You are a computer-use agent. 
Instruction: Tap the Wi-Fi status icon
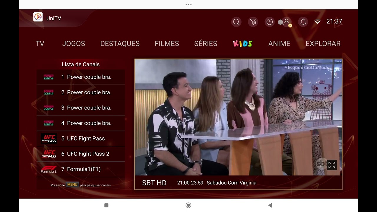pos(318,22)
